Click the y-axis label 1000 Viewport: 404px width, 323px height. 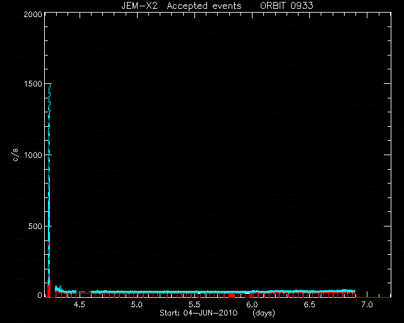click(x=33, y=155)
